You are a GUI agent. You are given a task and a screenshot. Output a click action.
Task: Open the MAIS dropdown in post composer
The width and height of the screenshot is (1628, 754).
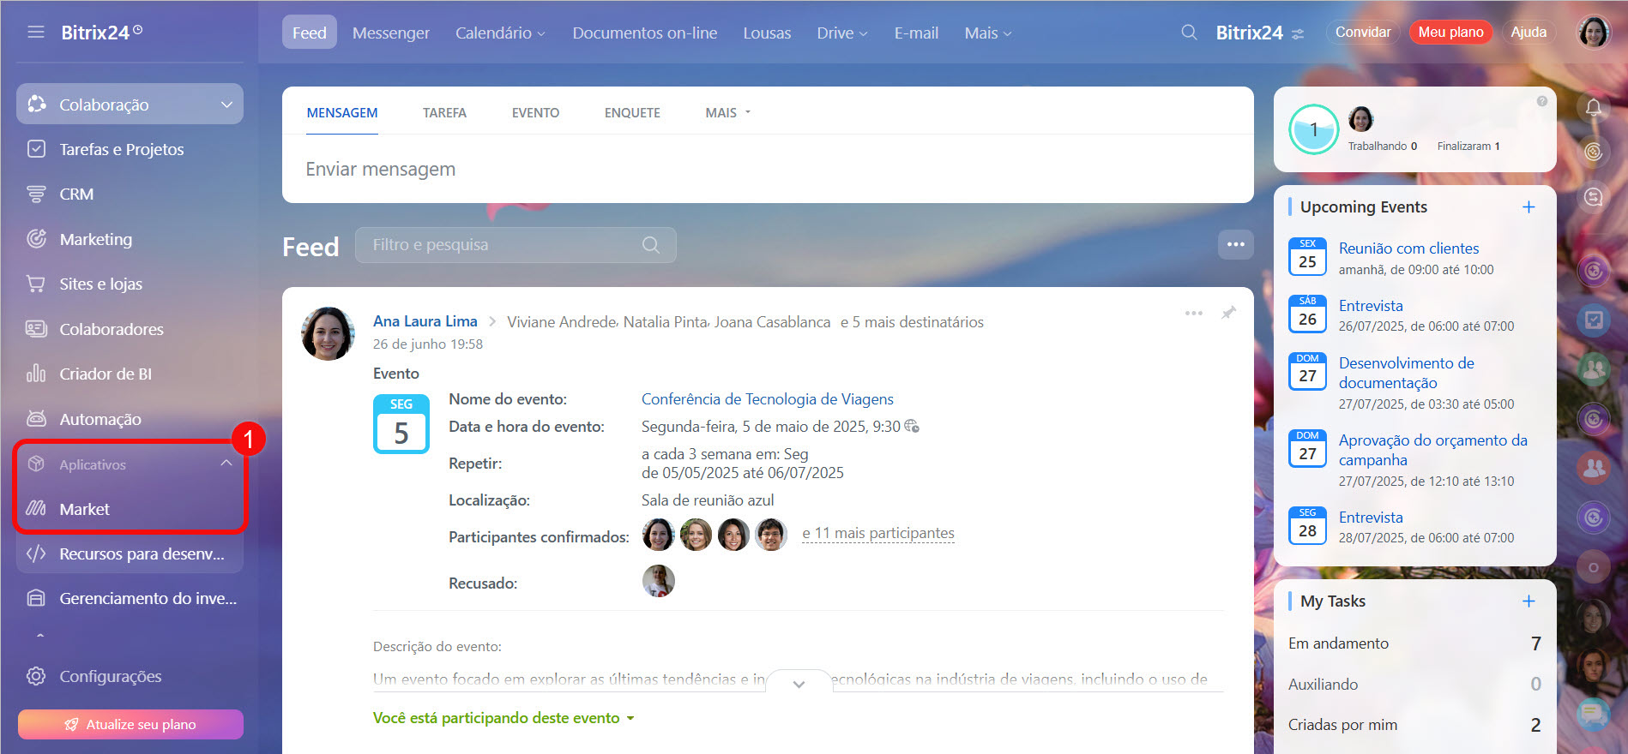[x=727, y=113]
